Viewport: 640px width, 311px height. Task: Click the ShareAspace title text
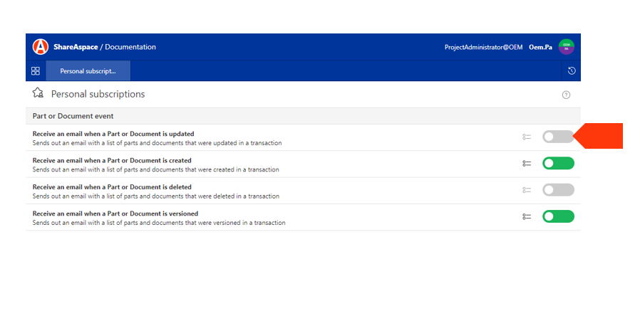pos(76,47)
